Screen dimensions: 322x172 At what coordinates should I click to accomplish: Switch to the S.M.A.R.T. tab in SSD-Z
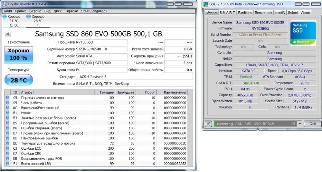227,13
